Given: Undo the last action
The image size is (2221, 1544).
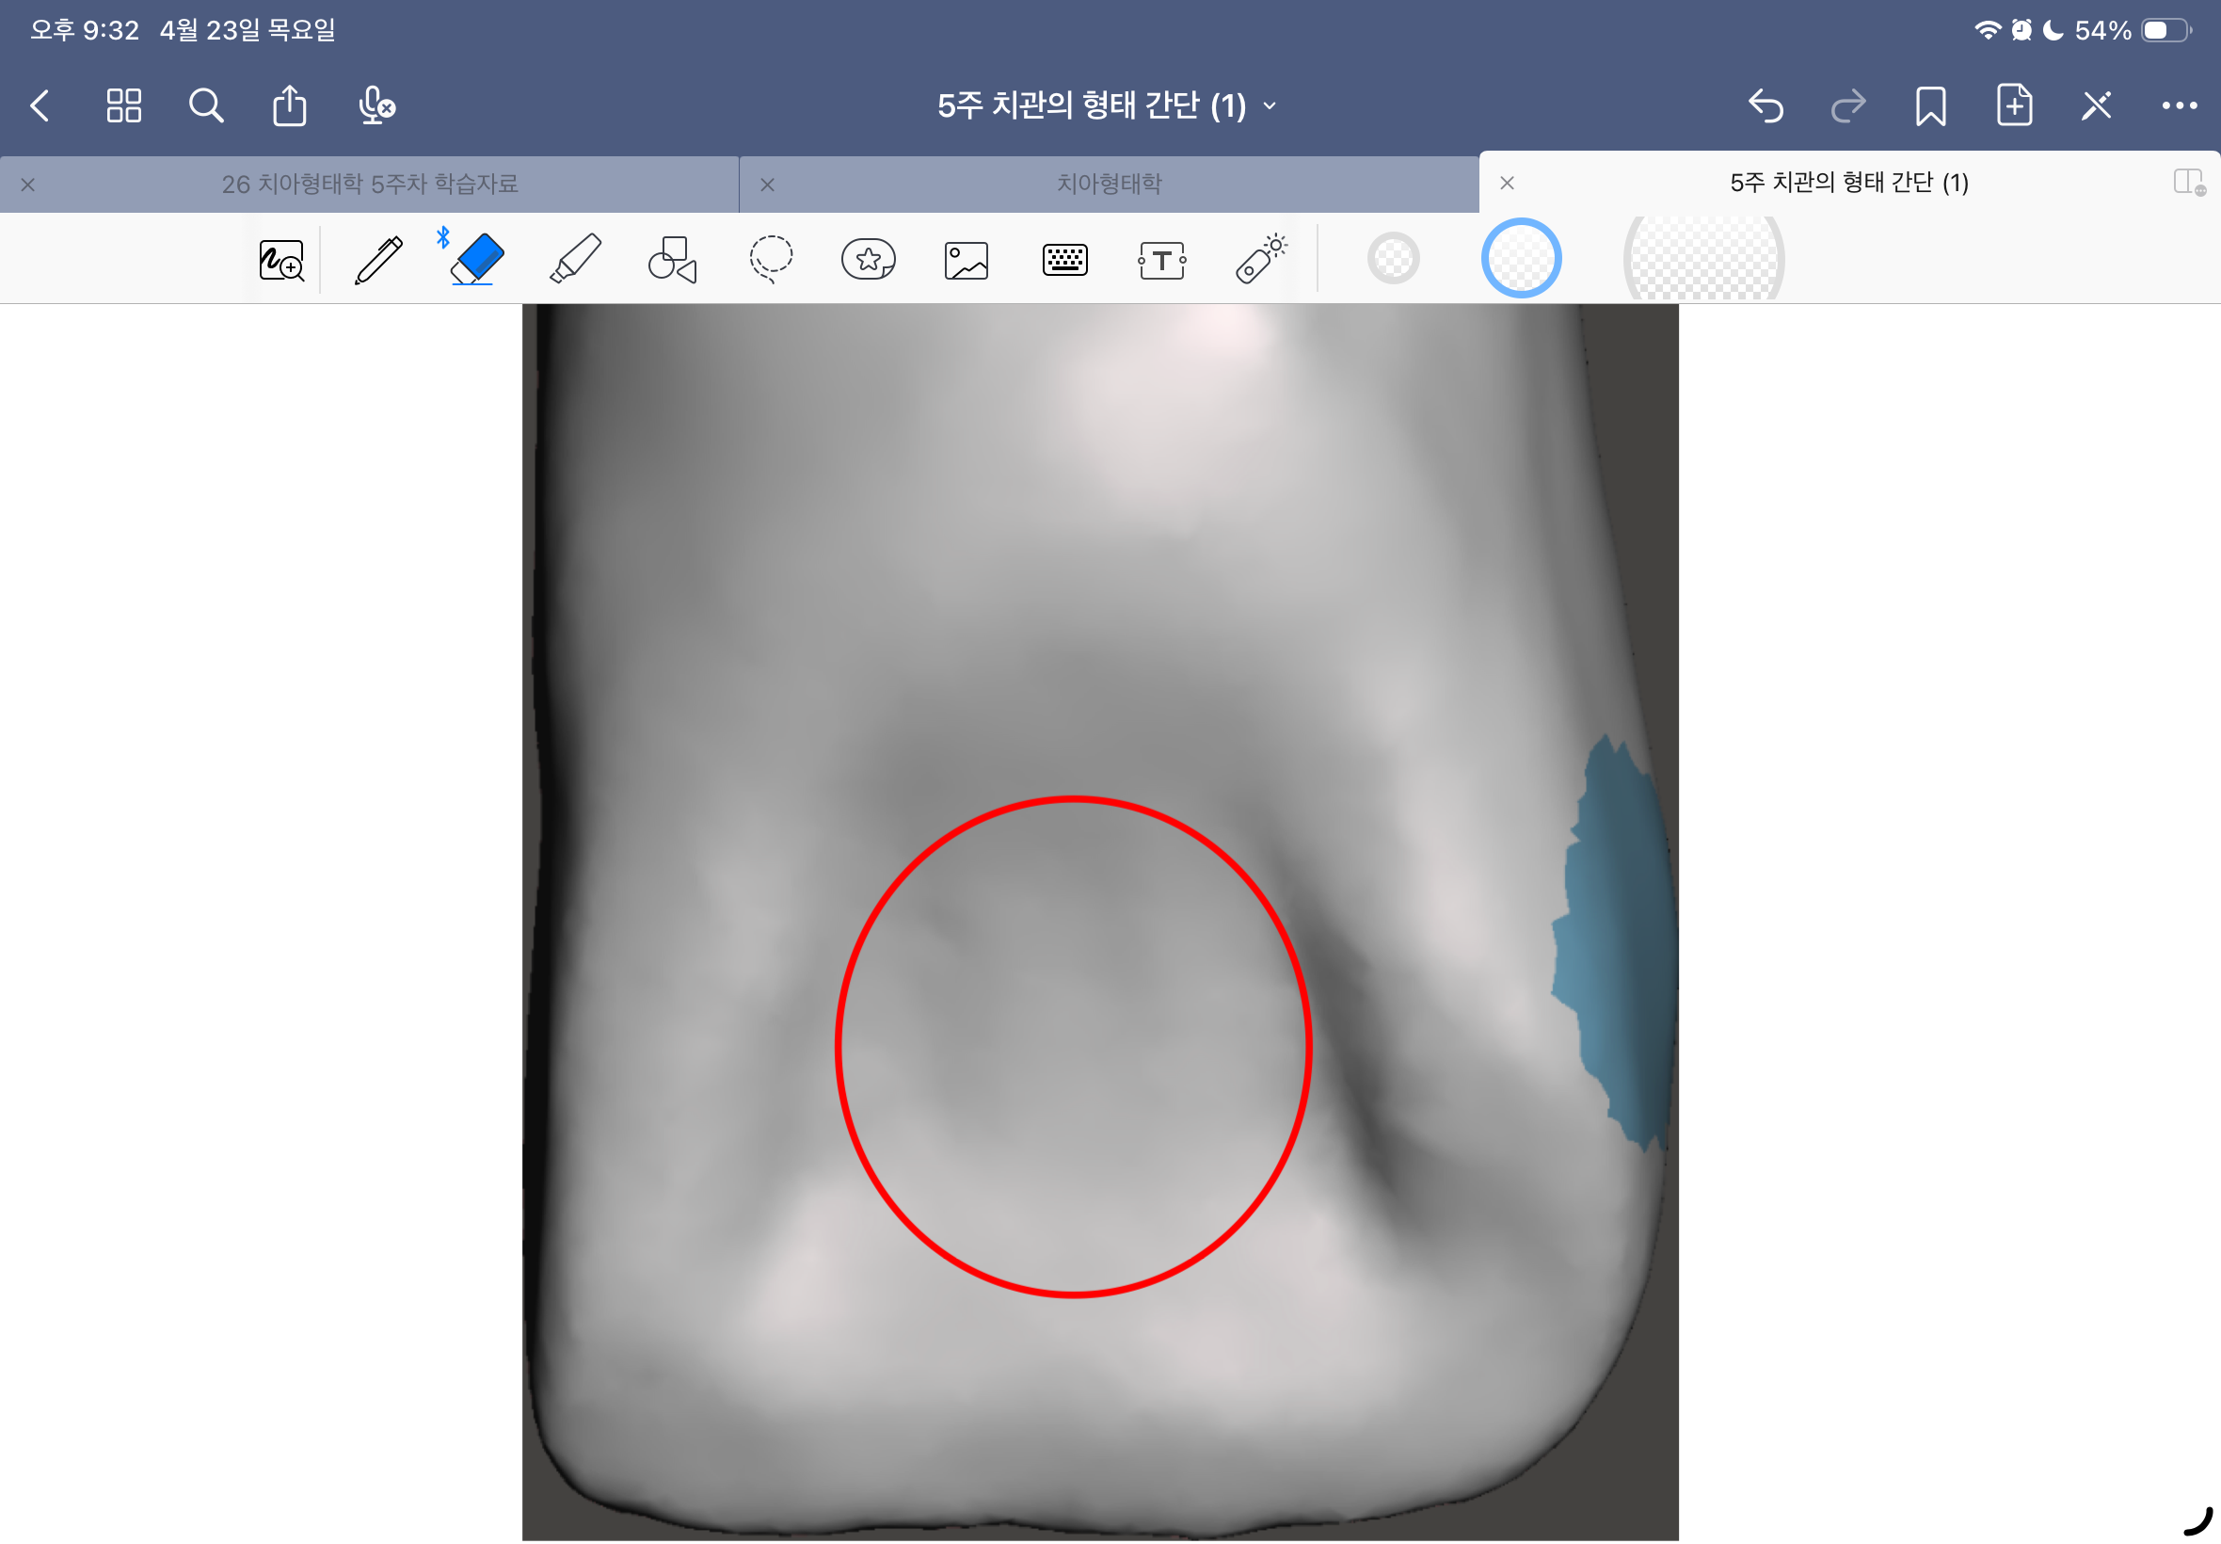Looking at the screenshot, I should point(1766,105).
